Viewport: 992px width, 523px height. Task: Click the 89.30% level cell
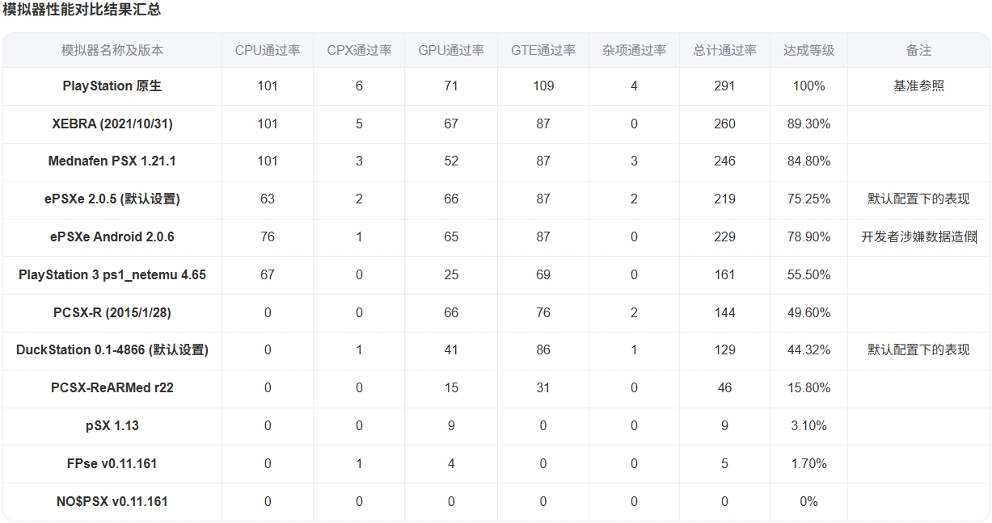point(808,123)
